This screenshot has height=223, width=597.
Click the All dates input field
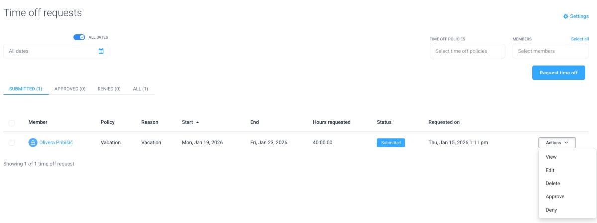(50, 51)
